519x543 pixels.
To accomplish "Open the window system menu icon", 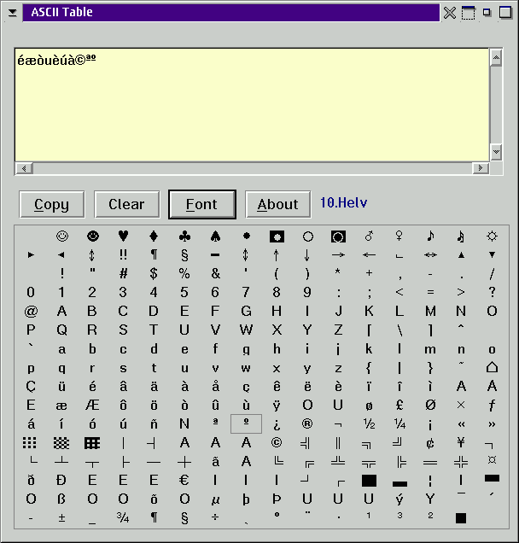I will [13, 13].
